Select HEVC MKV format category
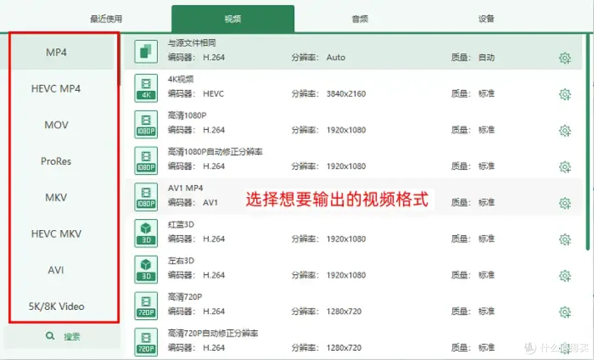Viewport: 594px width, 360px height. click(56, 234)
